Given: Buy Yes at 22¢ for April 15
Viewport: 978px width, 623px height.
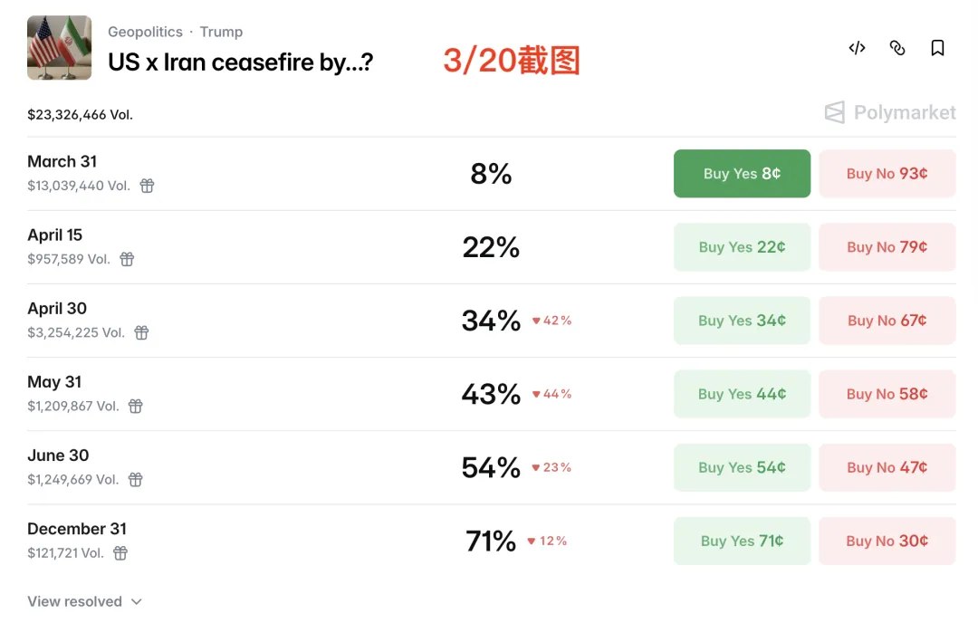Looking at the screenshot, I should coord(742,247).
